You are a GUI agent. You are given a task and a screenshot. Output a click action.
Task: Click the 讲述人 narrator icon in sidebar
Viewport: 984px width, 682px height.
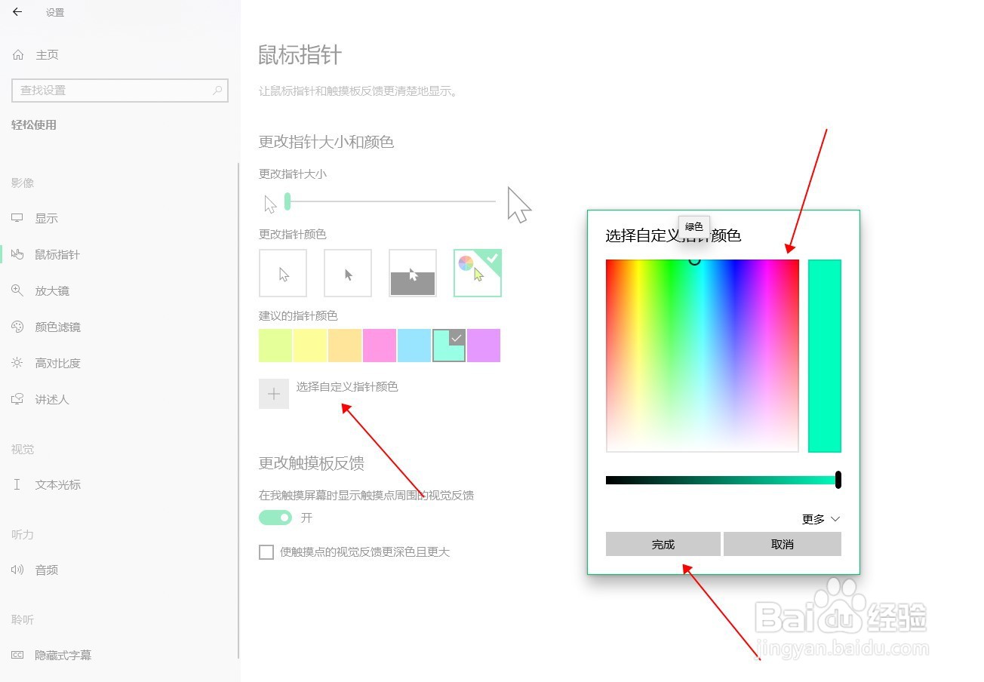17,399
